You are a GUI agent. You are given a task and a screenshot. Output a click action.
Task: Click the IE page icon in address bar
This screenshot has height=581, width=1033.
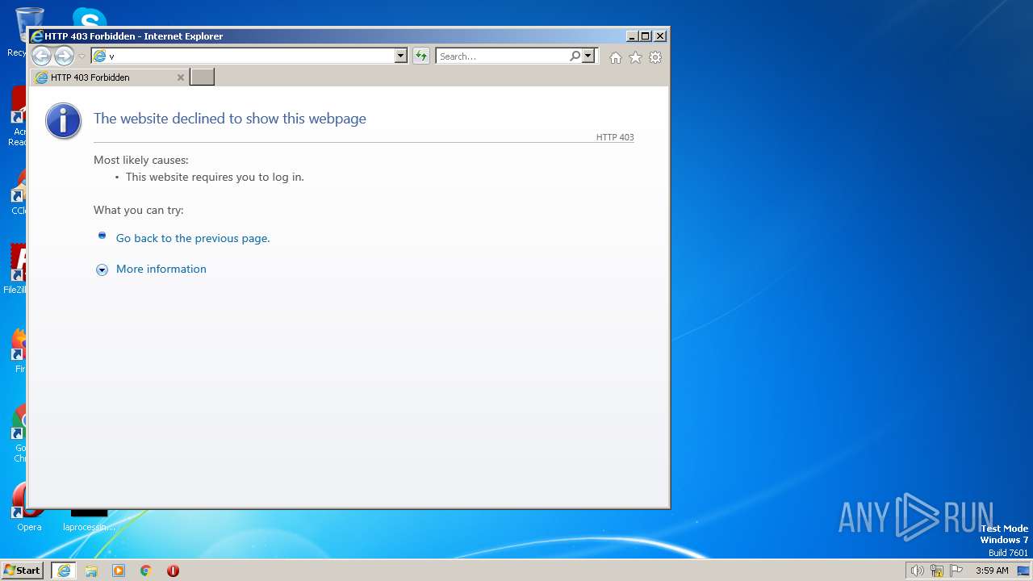point(99,56)
